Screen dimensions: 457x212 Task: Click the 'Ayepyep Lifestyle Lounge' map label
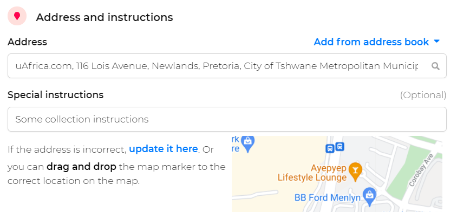312,173
